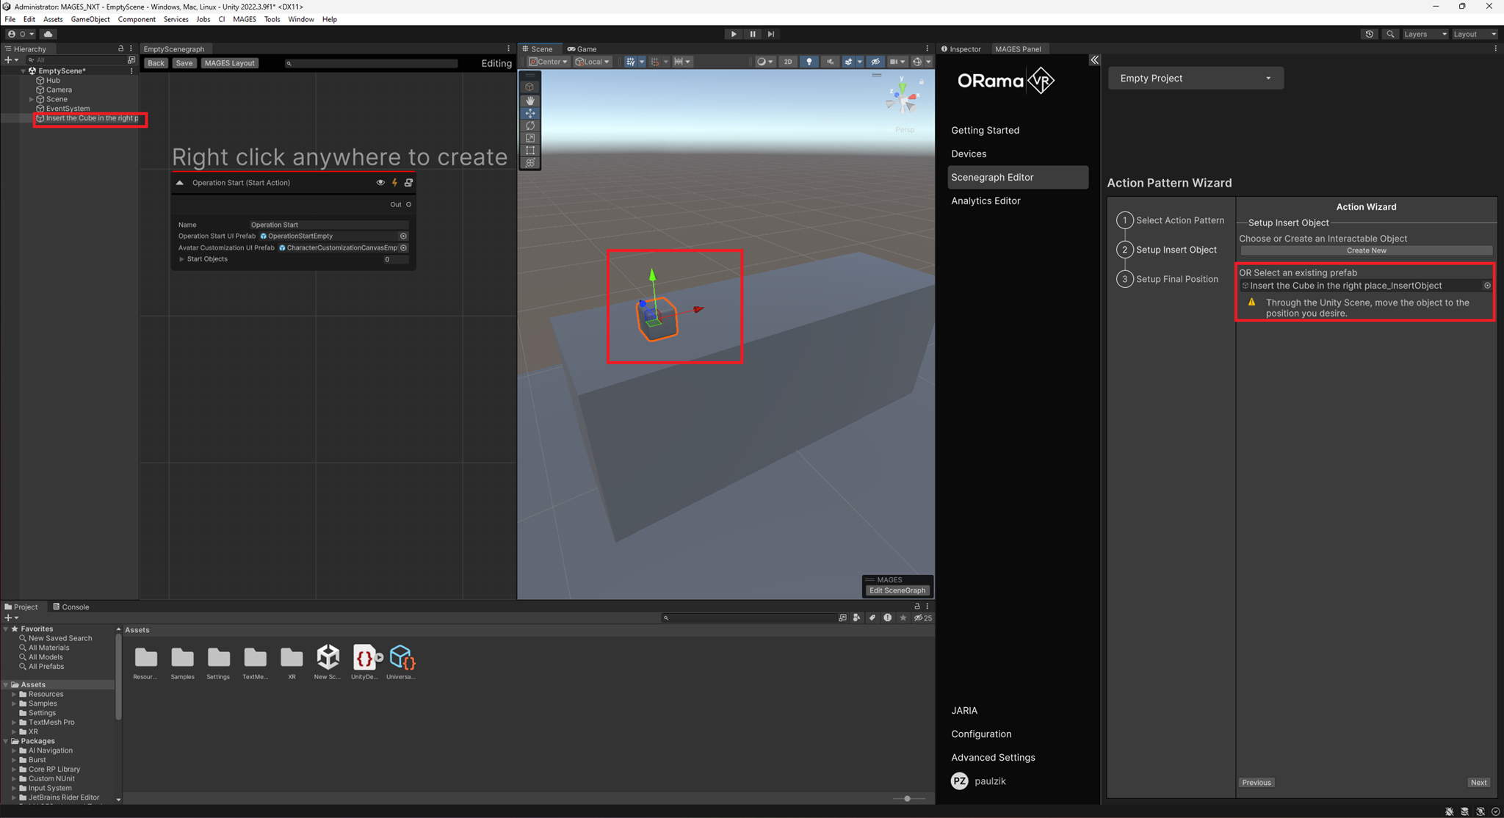The image size is (1504, 818).
Task: Open object picker for Avatar Customization UI Prefab
Action: 403,248
